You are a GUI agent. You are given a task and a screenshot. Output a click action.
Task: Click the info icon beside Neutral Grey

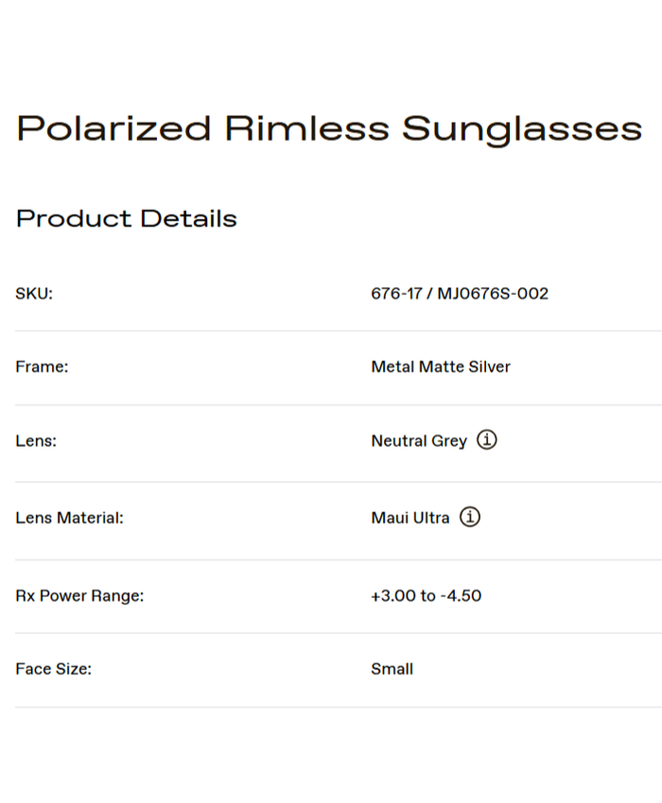487,440
